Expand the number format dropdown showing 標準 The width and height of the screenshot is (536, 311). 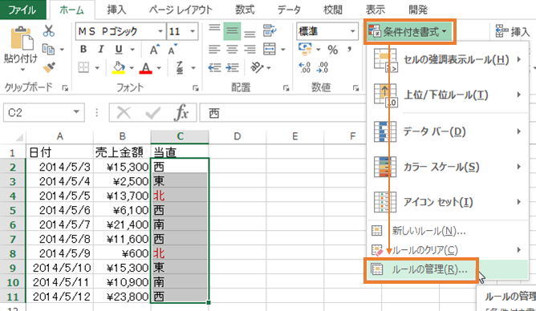point(352,31)
